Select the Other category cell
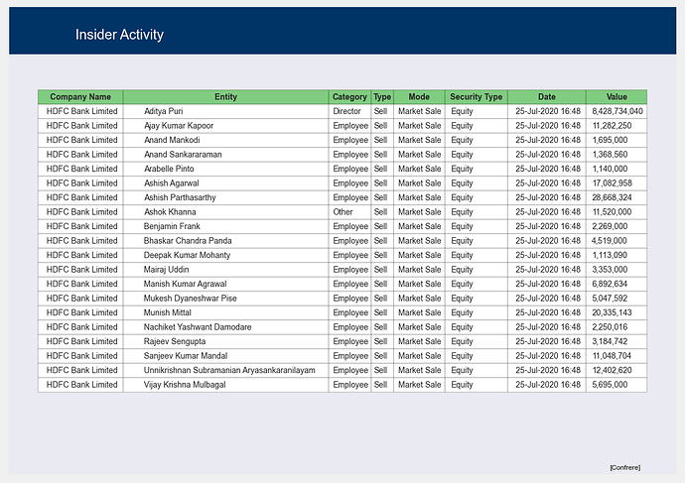The height and width of the screenshot is (483, 685). coord(349,212)
